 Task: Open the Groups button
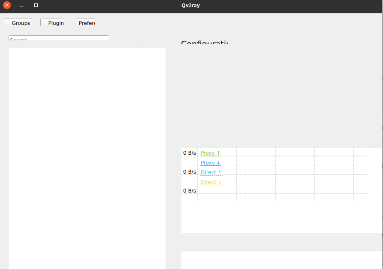(18, 22)
